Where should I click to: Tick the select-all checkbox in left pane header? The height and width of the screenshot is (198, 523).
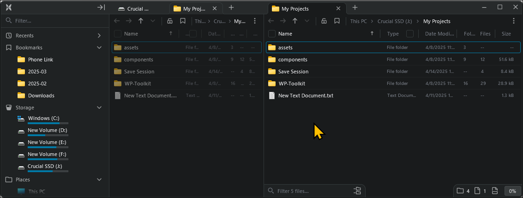[118, 34]
